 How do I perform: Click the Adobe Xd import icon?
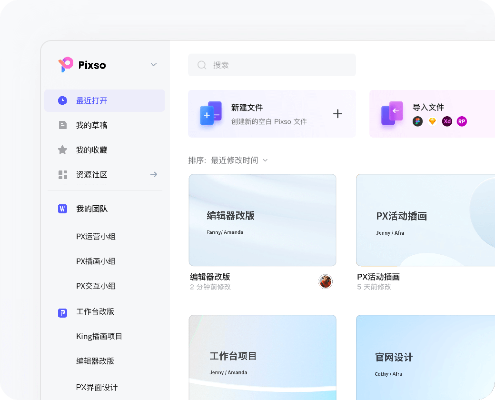(447, 121)
